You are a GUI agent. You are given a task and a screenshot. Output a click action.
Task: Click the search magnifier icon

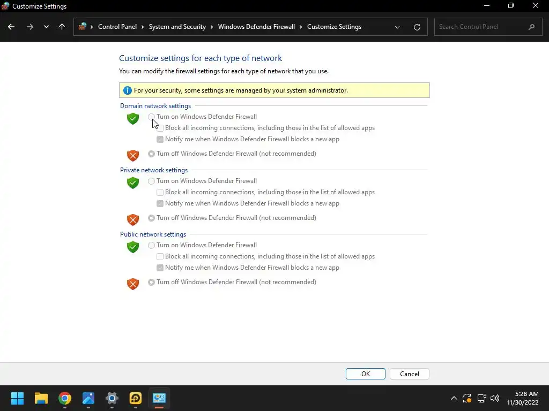(531, 27)
